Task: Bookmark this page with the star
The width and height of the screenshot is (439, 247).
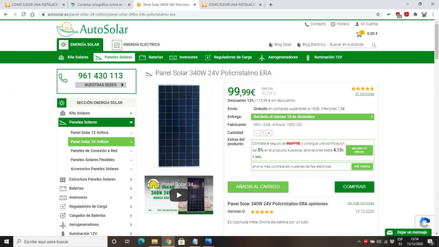Action: pos(378,14)
